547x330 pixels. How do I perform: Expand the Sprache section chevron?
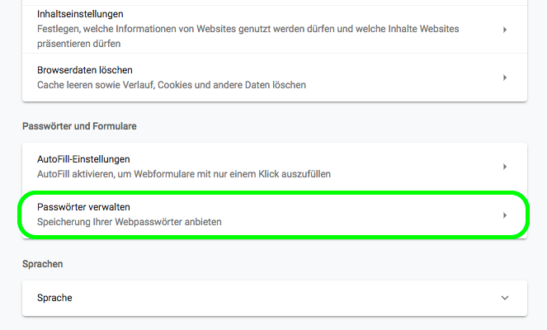[504, 298]
